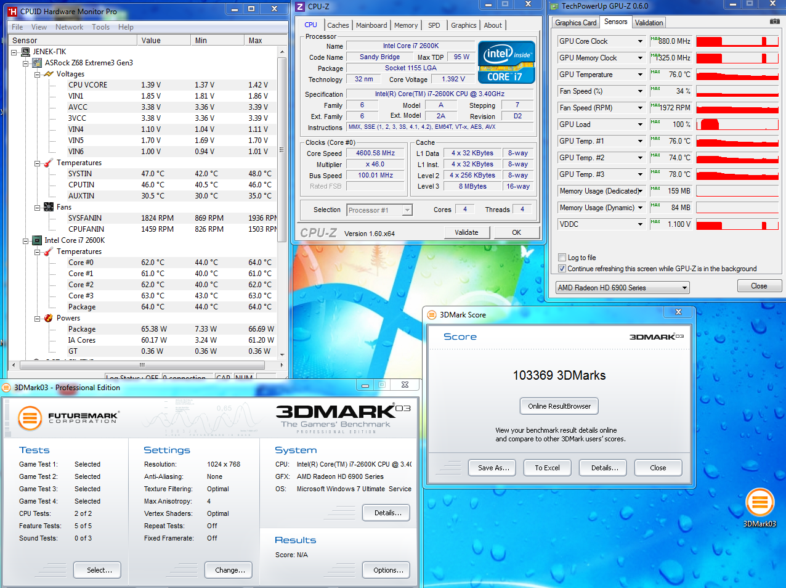786x588 pixels.
Task: Click the MAX indicator for GPU Load
Action: [655, 122]
